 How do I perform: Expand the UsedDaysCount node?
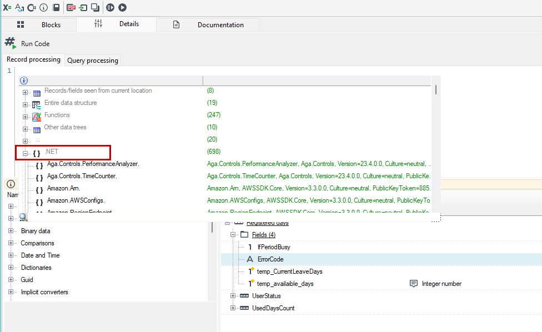pos(233,308)
